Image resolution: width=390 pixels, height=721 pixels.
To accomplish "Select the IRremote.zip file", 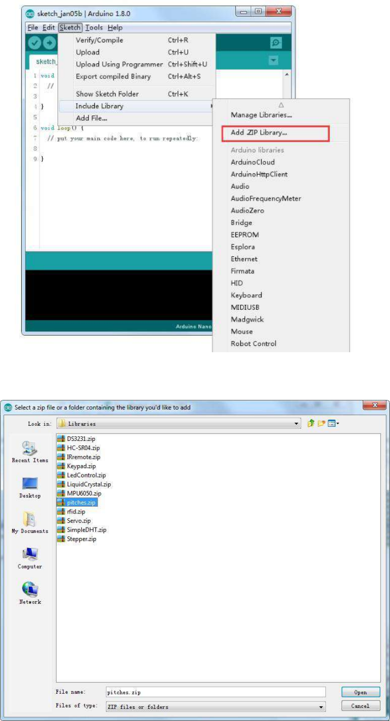I will click(79, 457).
